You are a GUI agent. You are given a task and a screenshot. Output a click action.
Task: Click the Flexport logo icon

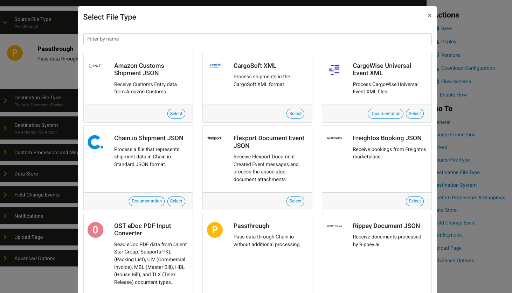pyautogui.click(x=215, y=138)
